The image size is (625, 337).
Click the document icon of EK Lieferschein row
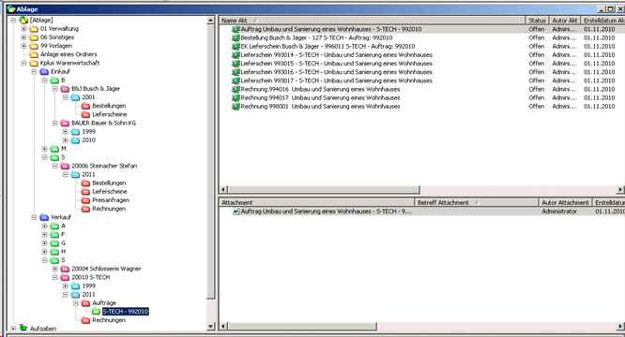[236, 47]
